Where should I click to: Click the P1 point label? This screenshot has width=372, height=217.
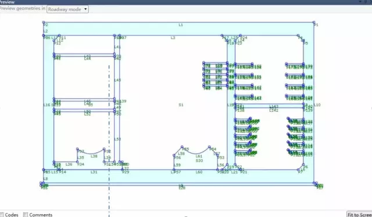point(316,24)
